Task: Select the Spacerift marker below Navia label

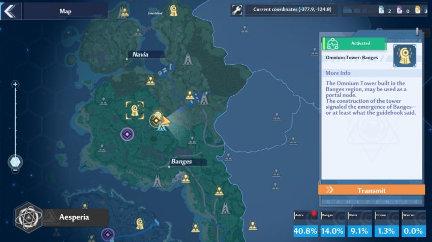Action: point(150,80)
